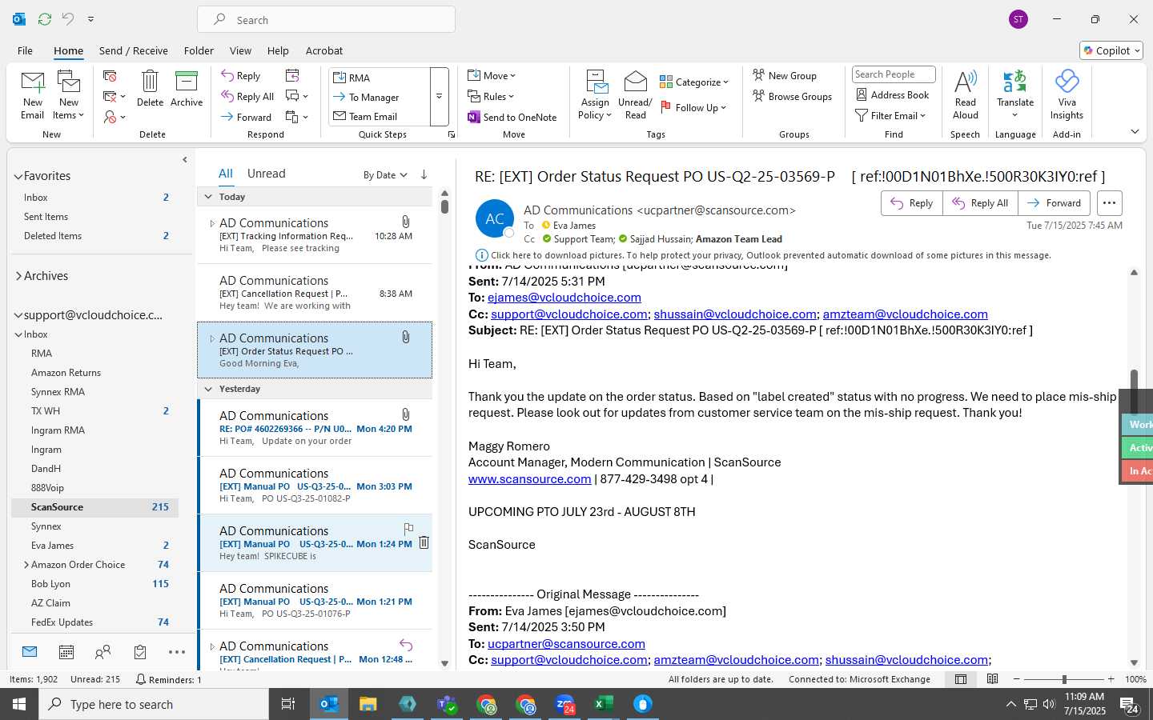Open the www.scansource.com link
Viewport: 1153px width, 720px height.
(x=529, y=478)
